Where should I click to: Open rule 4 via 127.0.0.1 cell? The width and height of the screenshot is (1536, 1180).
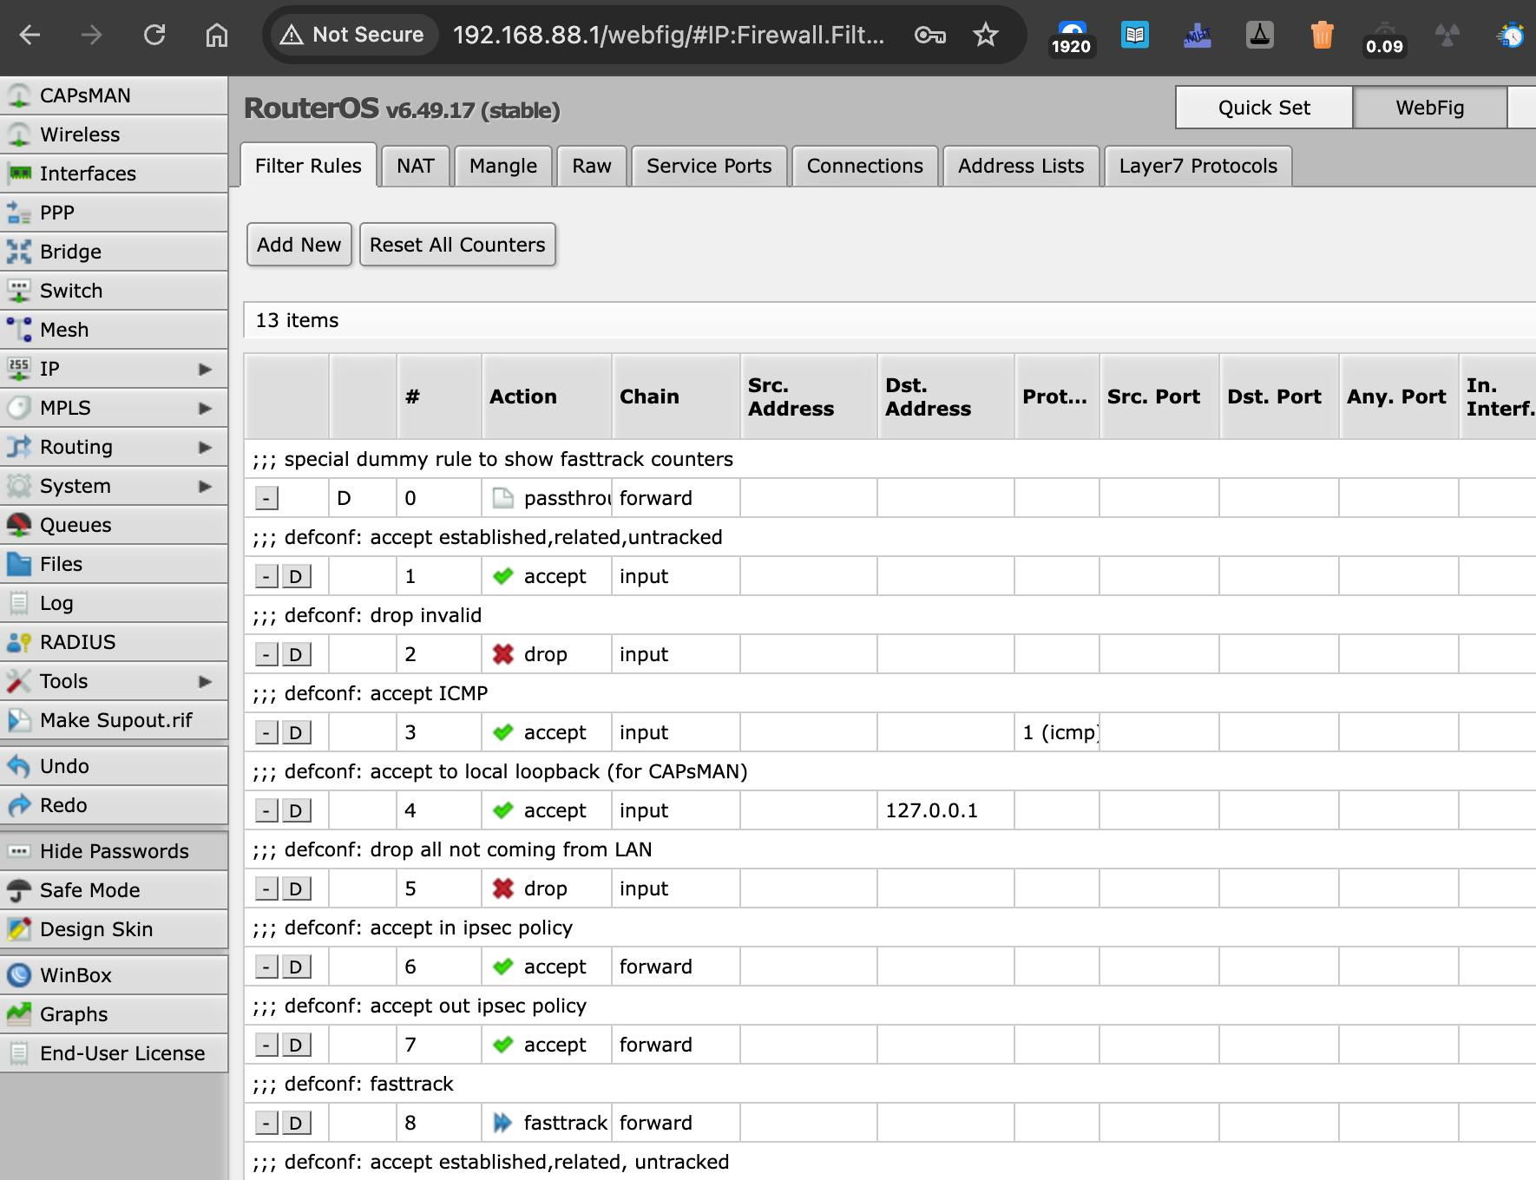pos(946,810)
